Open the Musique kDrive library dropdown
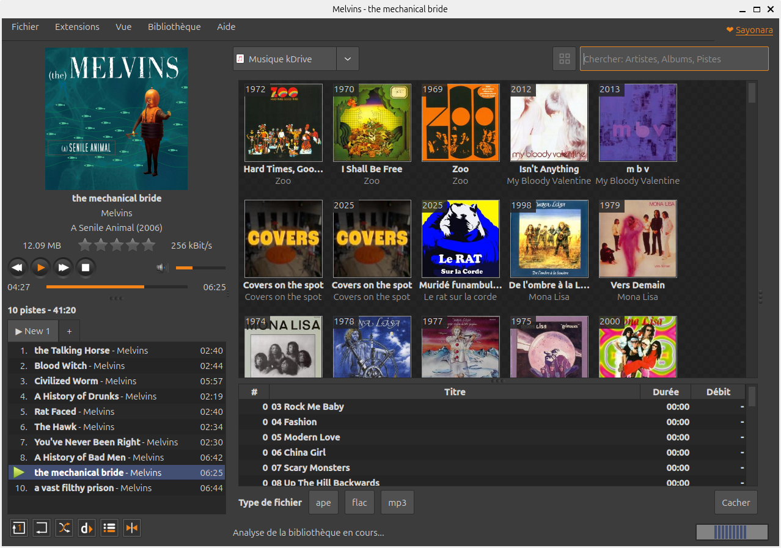 [x=285, y=59]
